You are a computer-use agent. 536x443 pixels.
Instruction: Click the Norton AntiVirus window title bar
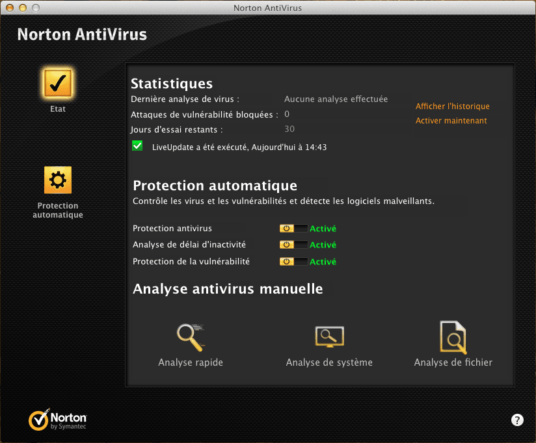267,8
